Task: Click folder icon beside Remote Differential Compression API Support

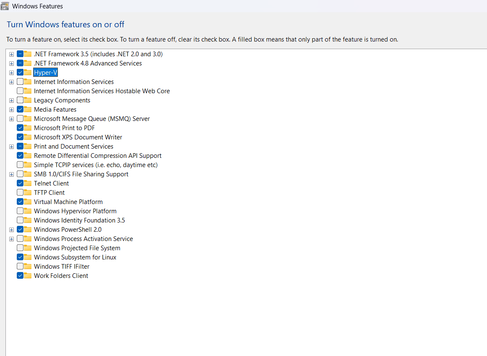Action: pos(28,155)
